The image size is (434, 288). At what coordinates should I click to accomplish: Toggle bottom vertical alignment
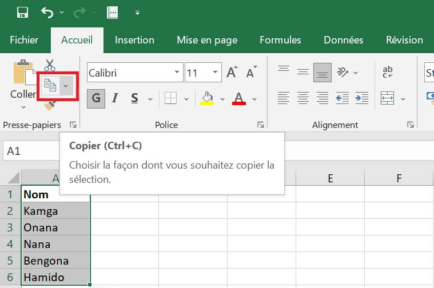coord(322,73)
